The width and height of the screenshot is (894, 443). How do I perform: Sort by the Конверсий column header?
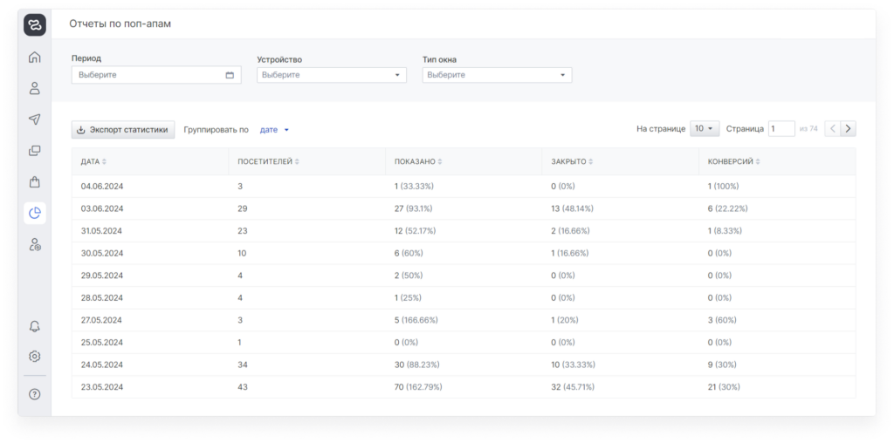coord(734,161)
